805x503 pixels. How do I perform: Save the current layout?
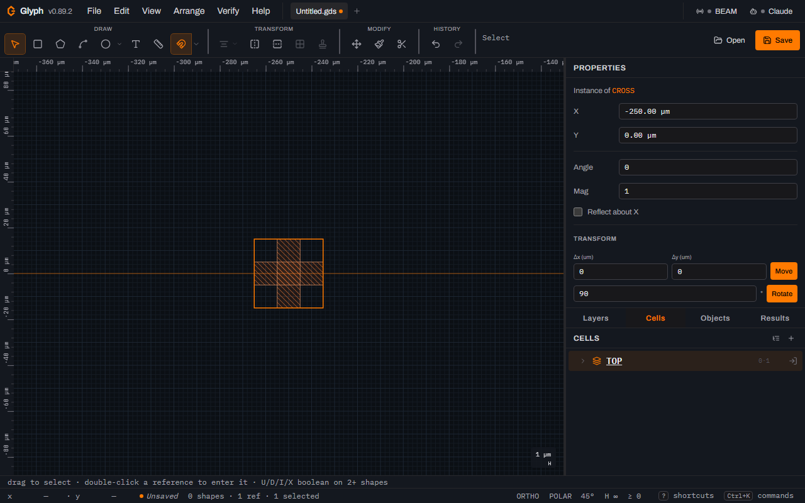[777, 40]
